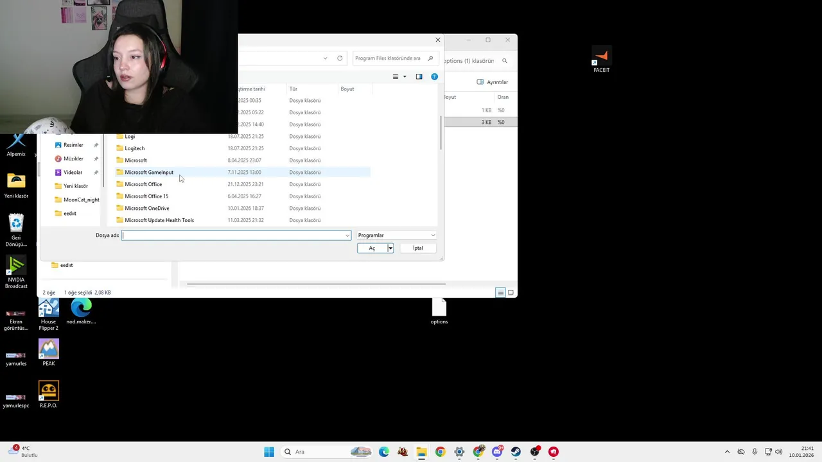Open OBS Studio from the taskbar
Image resolution: width=822 pixels, height=462 pixels.
pos(535,452)
